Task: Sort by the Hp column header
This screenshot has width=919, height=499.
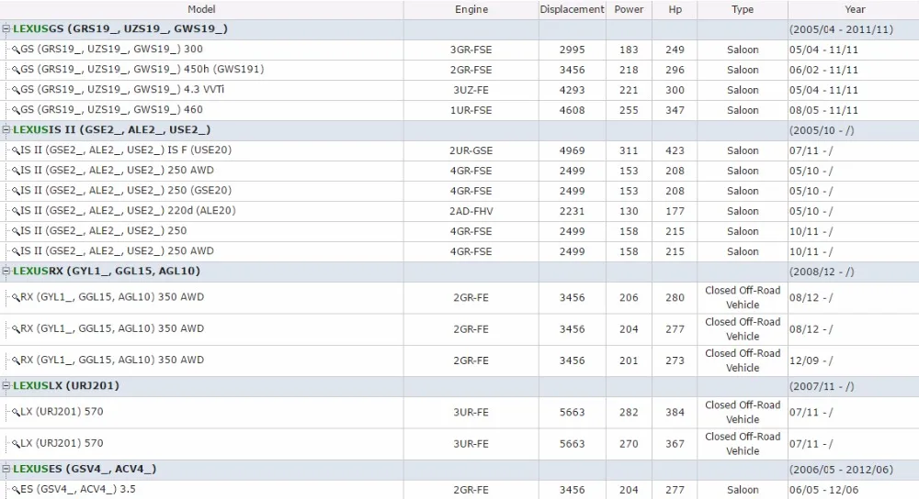Action: [x=675, y=9]
